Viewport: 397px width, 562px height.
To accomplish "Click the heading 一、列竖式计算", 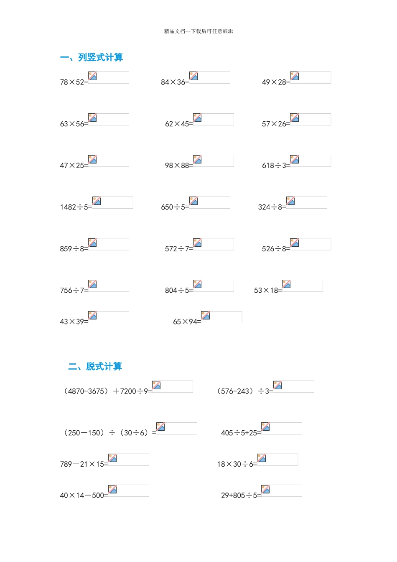I will (x=92, y=57).
